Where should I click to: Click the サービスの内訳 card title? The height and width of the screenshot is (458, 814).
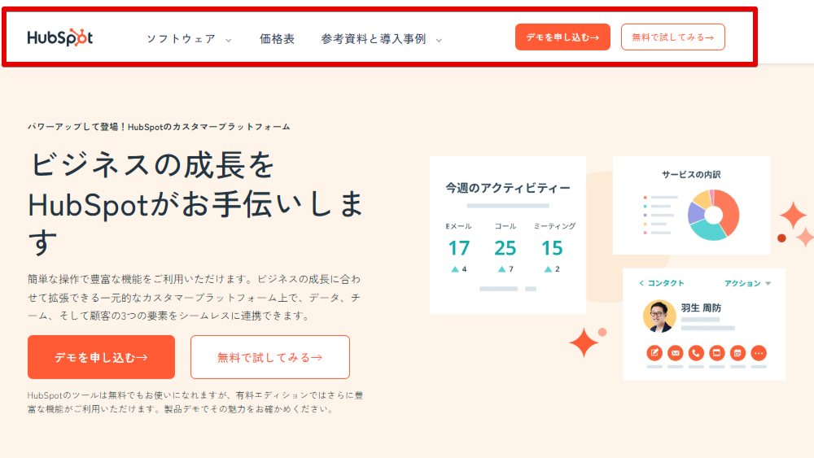691,174
